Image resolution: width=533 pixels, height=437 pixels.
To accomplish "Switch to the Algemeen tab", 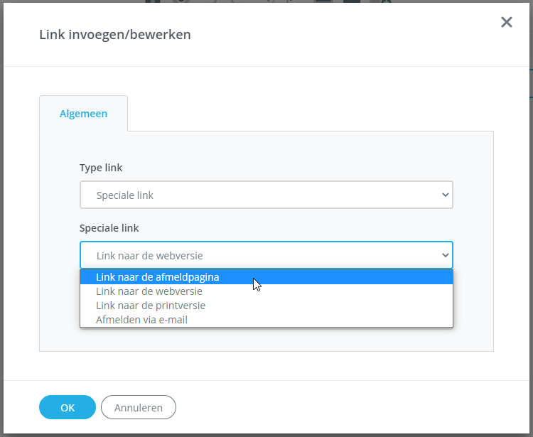I will click(x=84, y=114).
